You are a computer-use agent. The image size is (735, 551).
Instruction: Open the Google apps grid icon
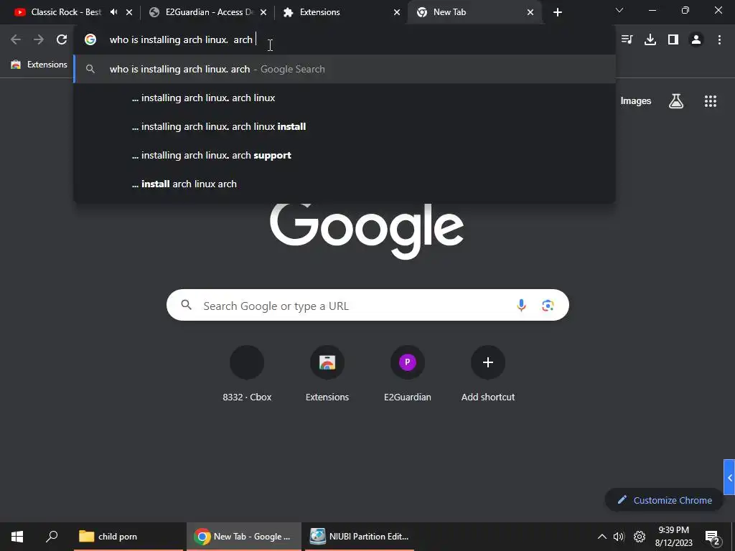(x=711, y=100)
